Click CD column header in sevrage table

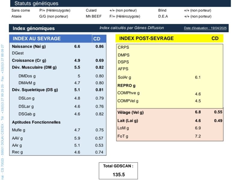[x=97, y=39]
